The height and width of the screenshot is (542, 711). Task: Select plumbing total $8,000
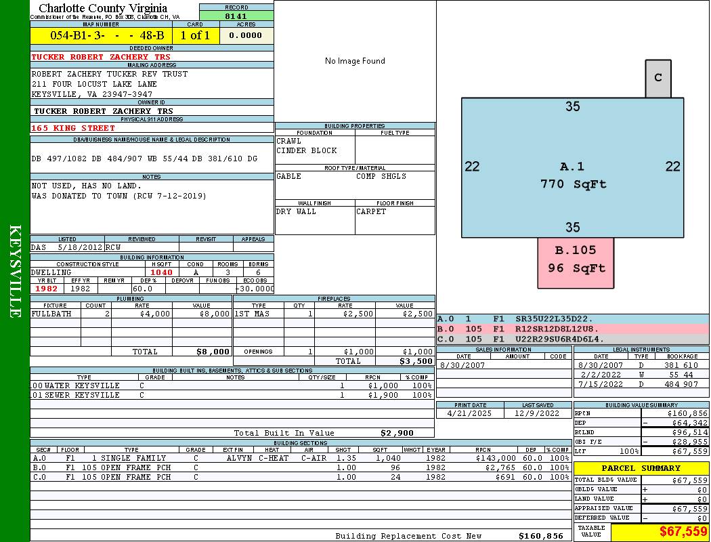point(213,352)
